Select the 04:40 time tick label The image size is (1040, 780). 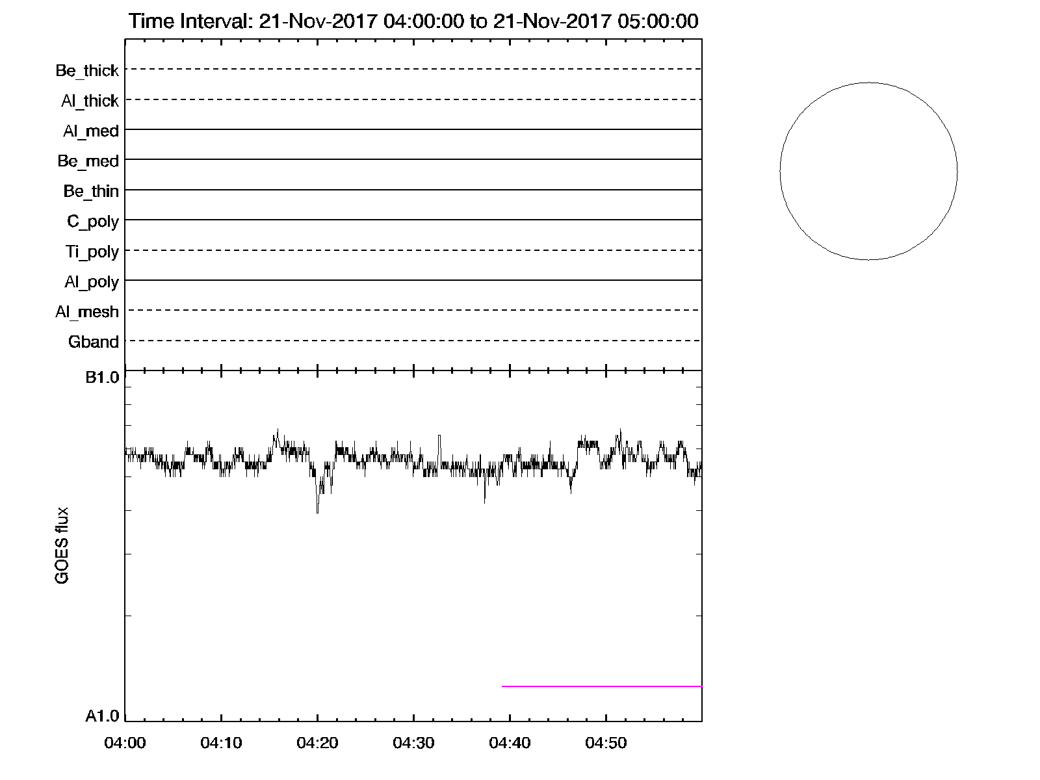[510, 743]
